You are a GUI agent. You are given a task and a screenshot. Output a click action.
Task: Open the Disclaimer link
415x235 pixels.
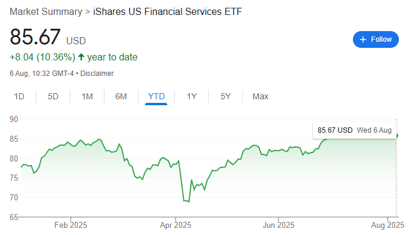[97, 74]
